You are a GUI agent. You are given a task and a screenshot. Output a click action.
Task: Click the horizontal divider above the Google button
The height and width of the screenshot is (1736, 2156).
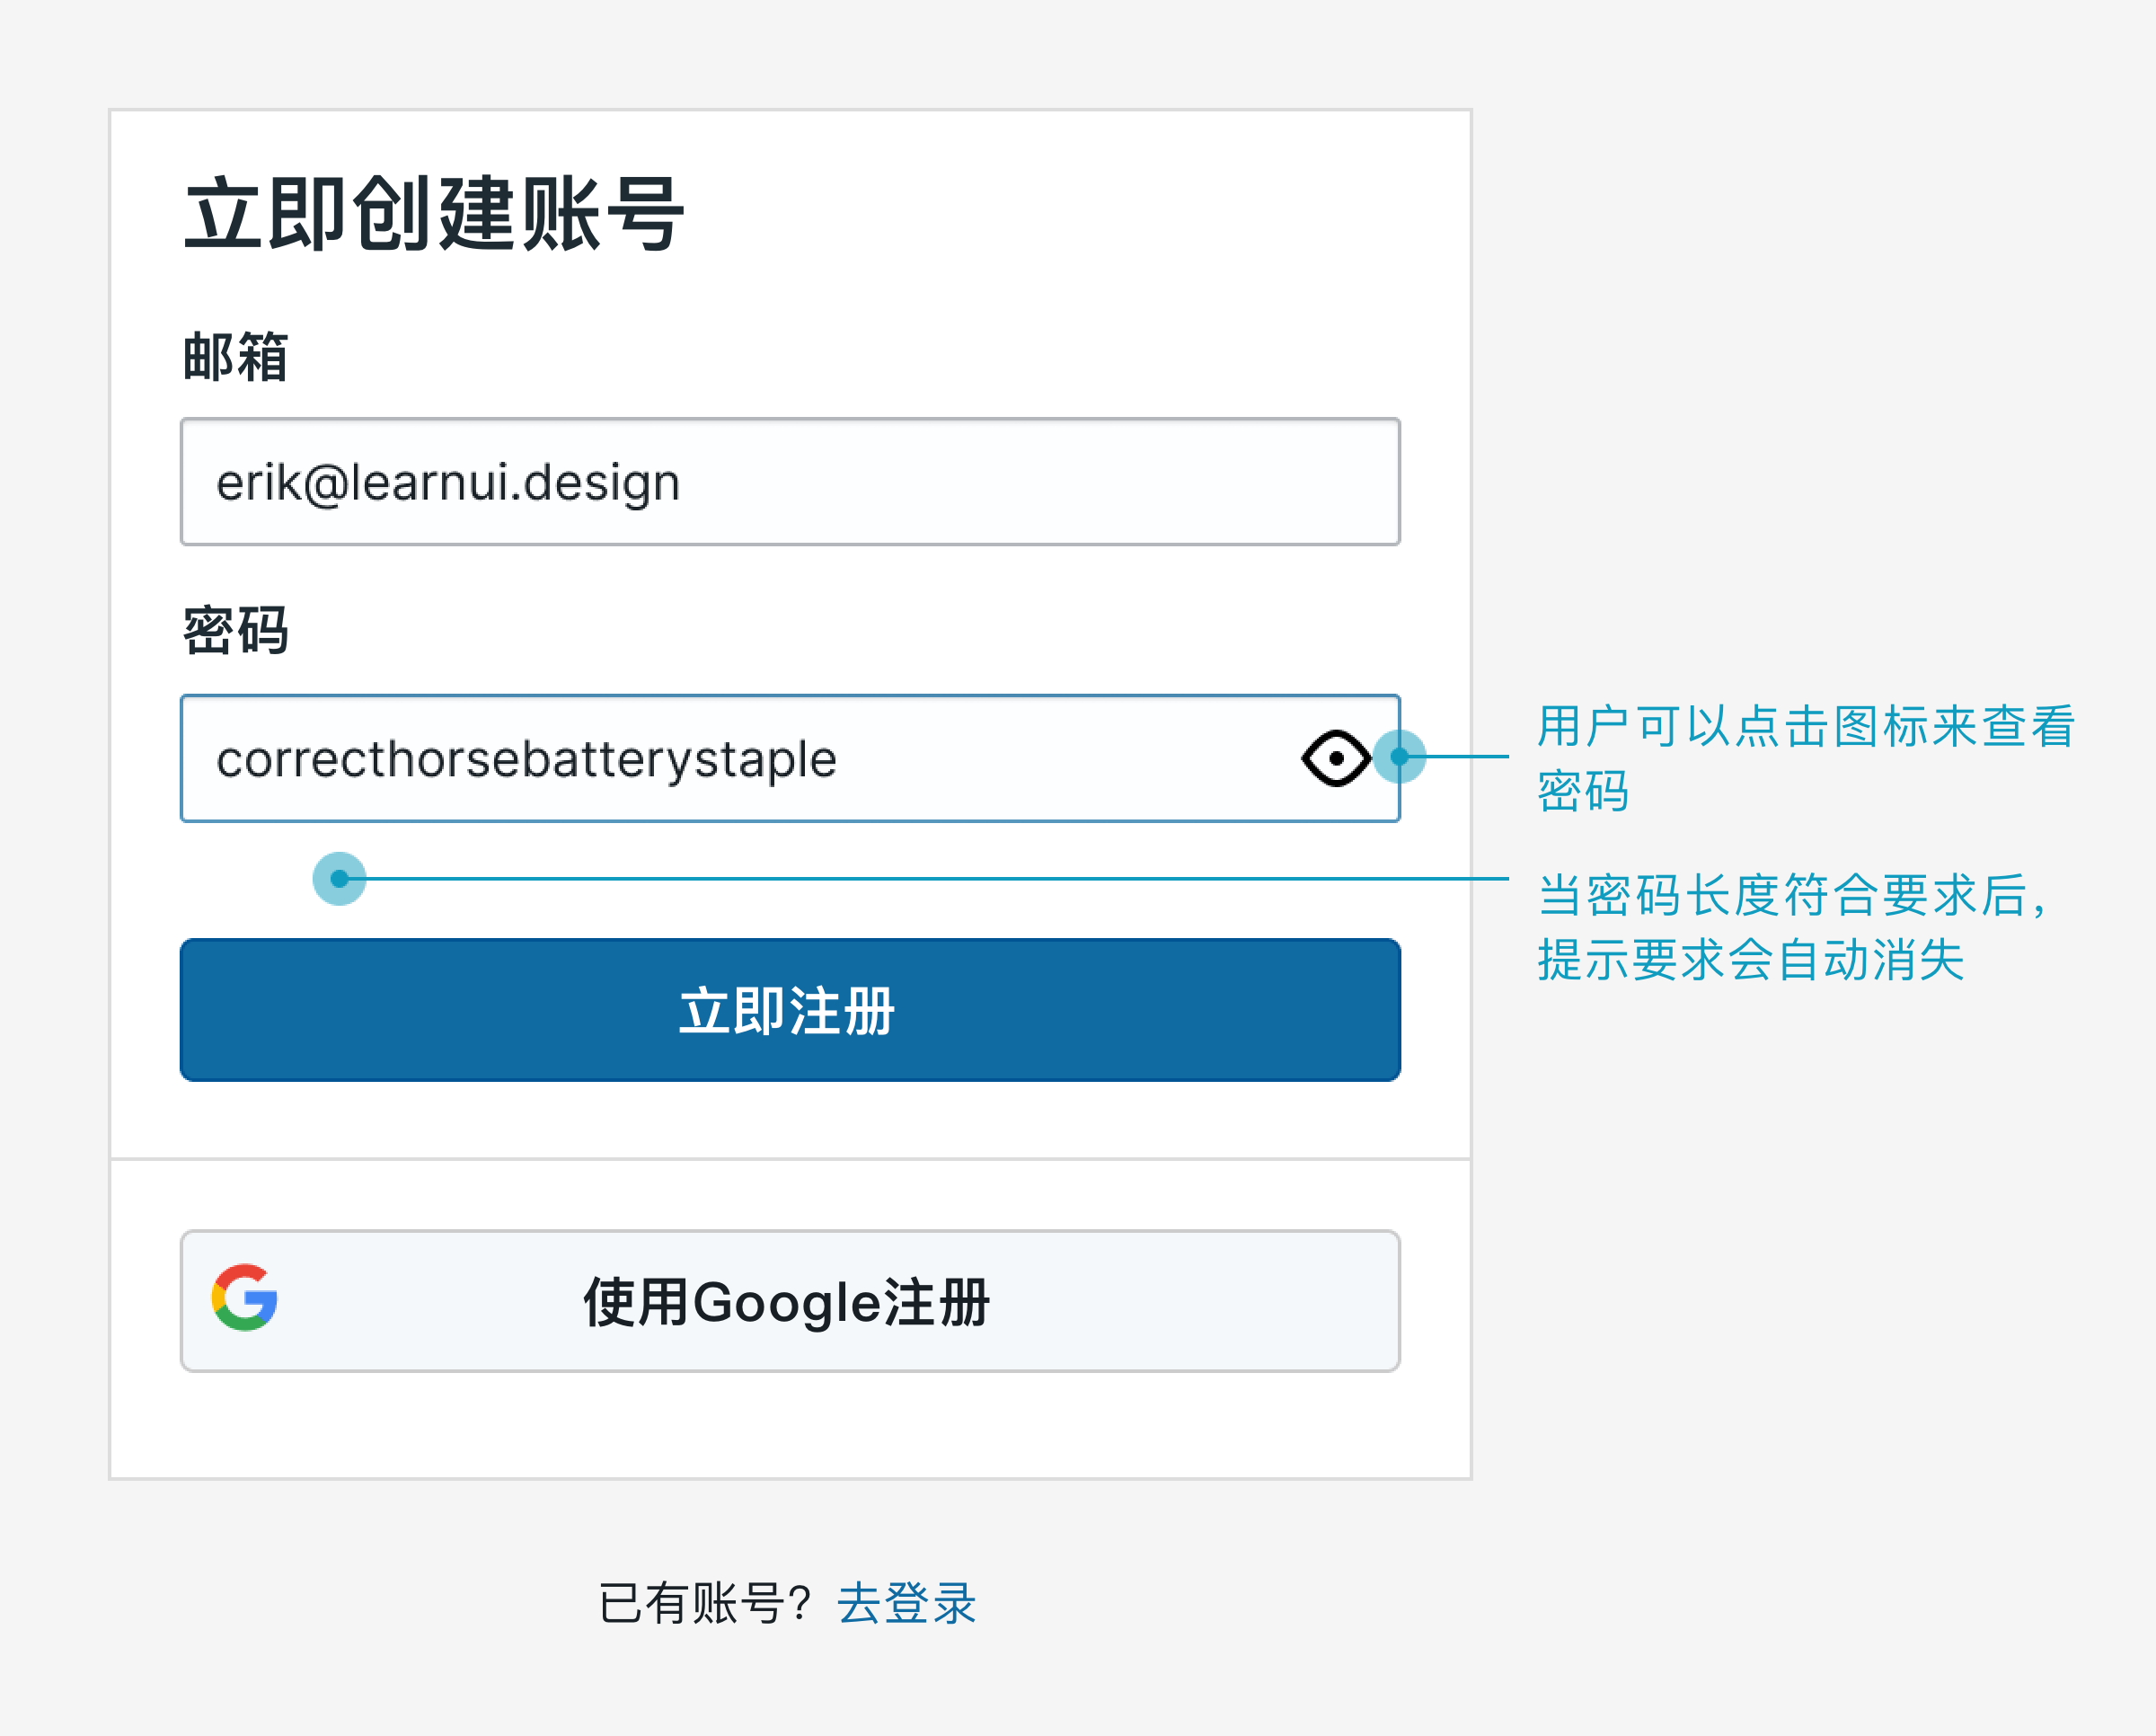[x=790, y=1159]
